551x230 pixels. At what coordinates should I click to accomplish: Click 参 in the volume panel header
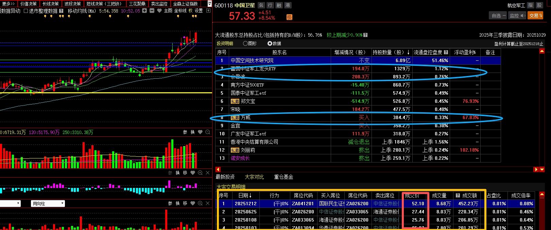185,132
